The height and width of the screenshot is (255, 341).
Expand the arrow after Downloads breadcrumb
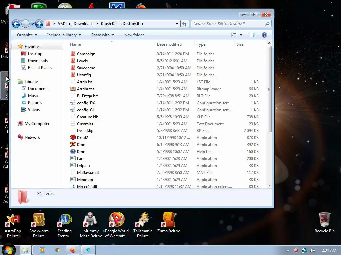97,24
